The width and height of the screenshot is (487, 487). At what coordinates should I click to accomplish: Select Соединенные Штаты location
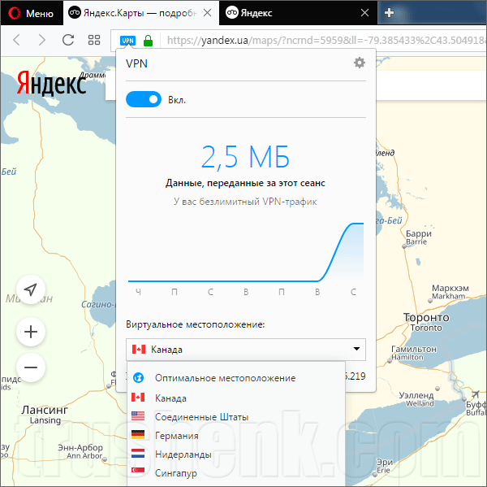click(x=236, y=416)
